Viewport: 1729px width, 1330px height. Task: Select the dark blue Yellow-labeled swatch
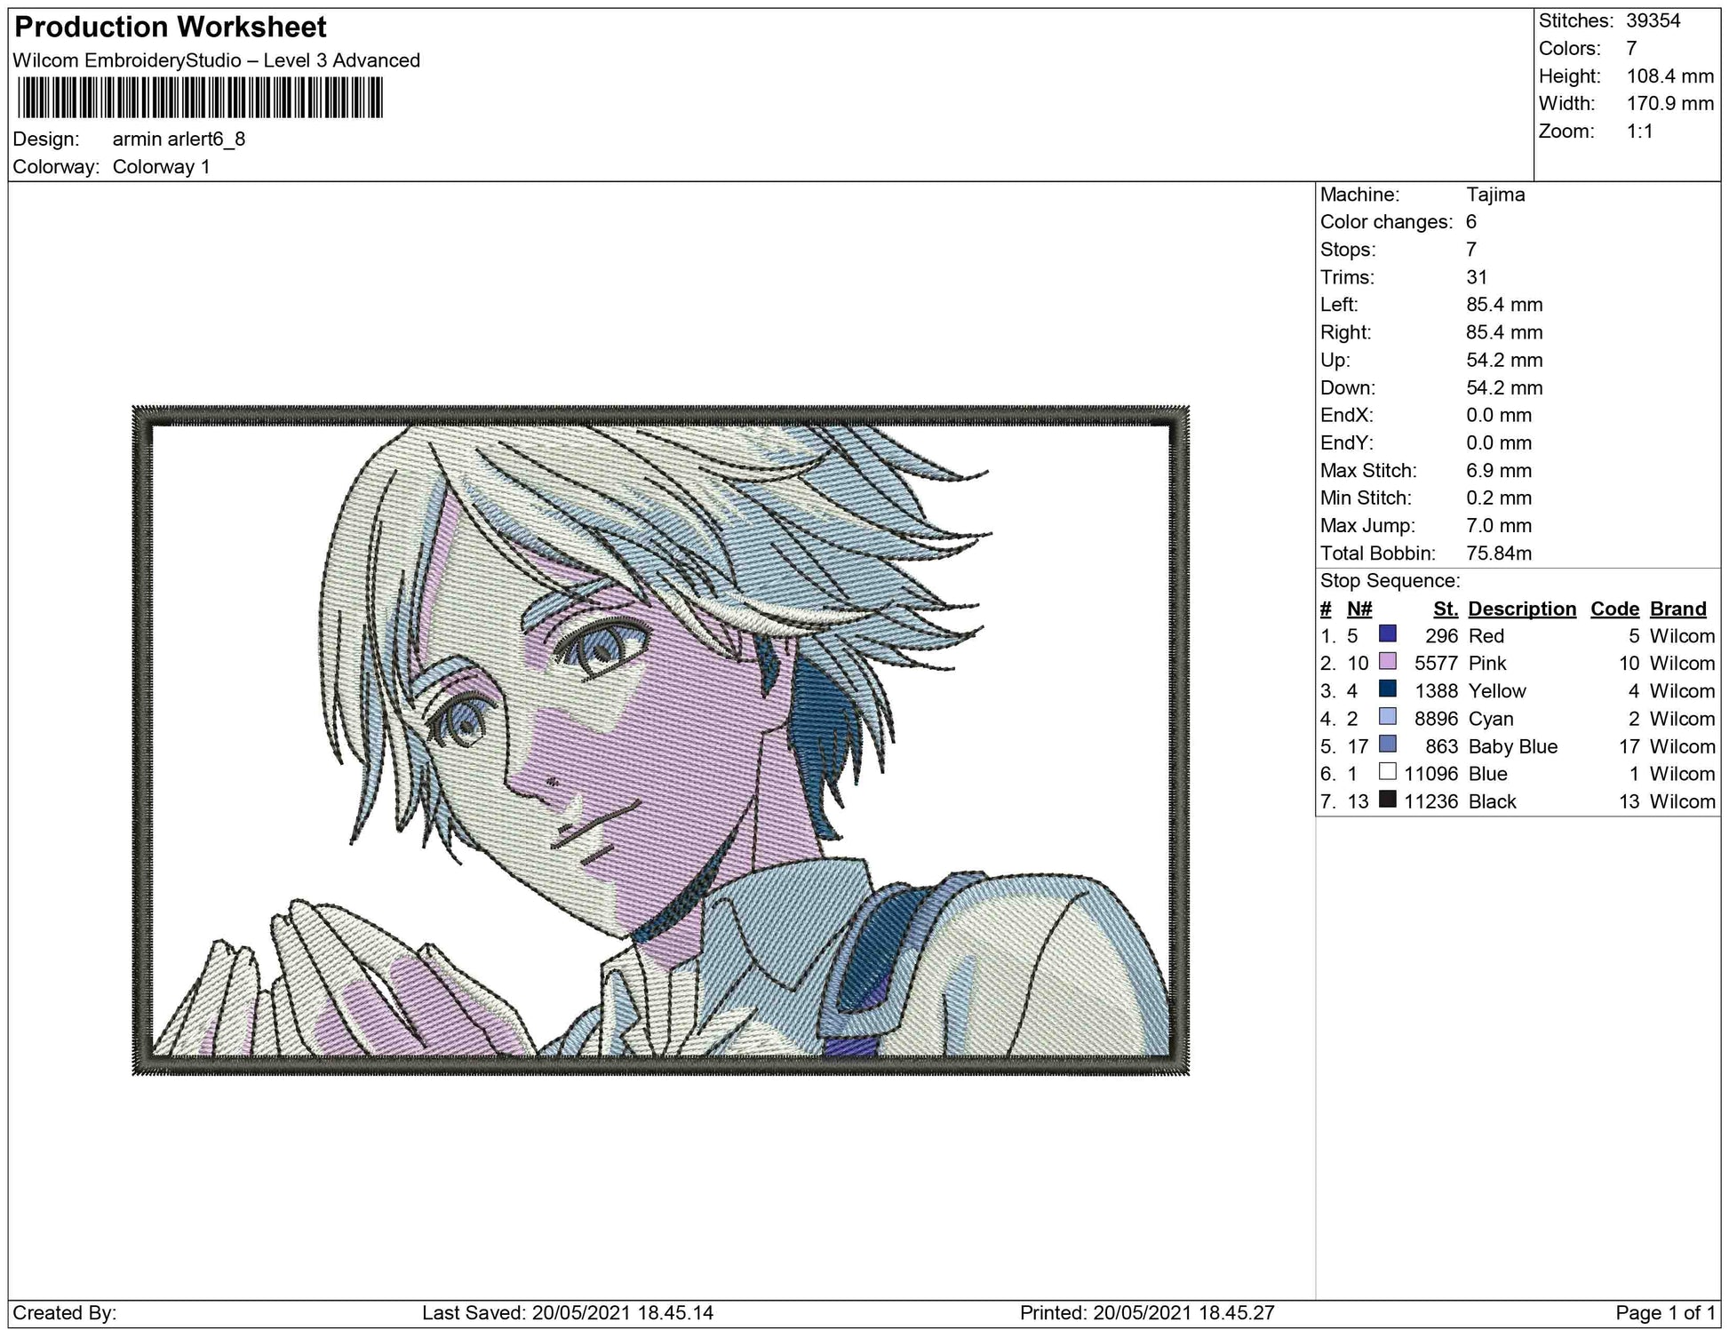(x=1387, y=689)
